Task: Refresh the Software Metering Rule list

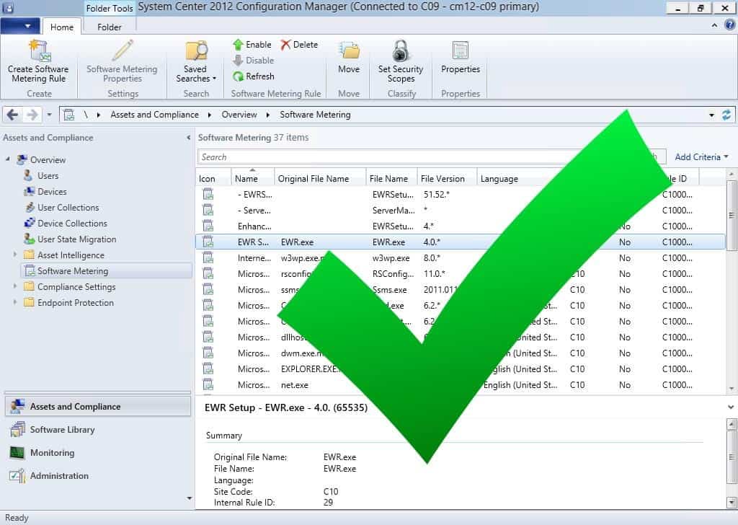Action: pos(253,76)
